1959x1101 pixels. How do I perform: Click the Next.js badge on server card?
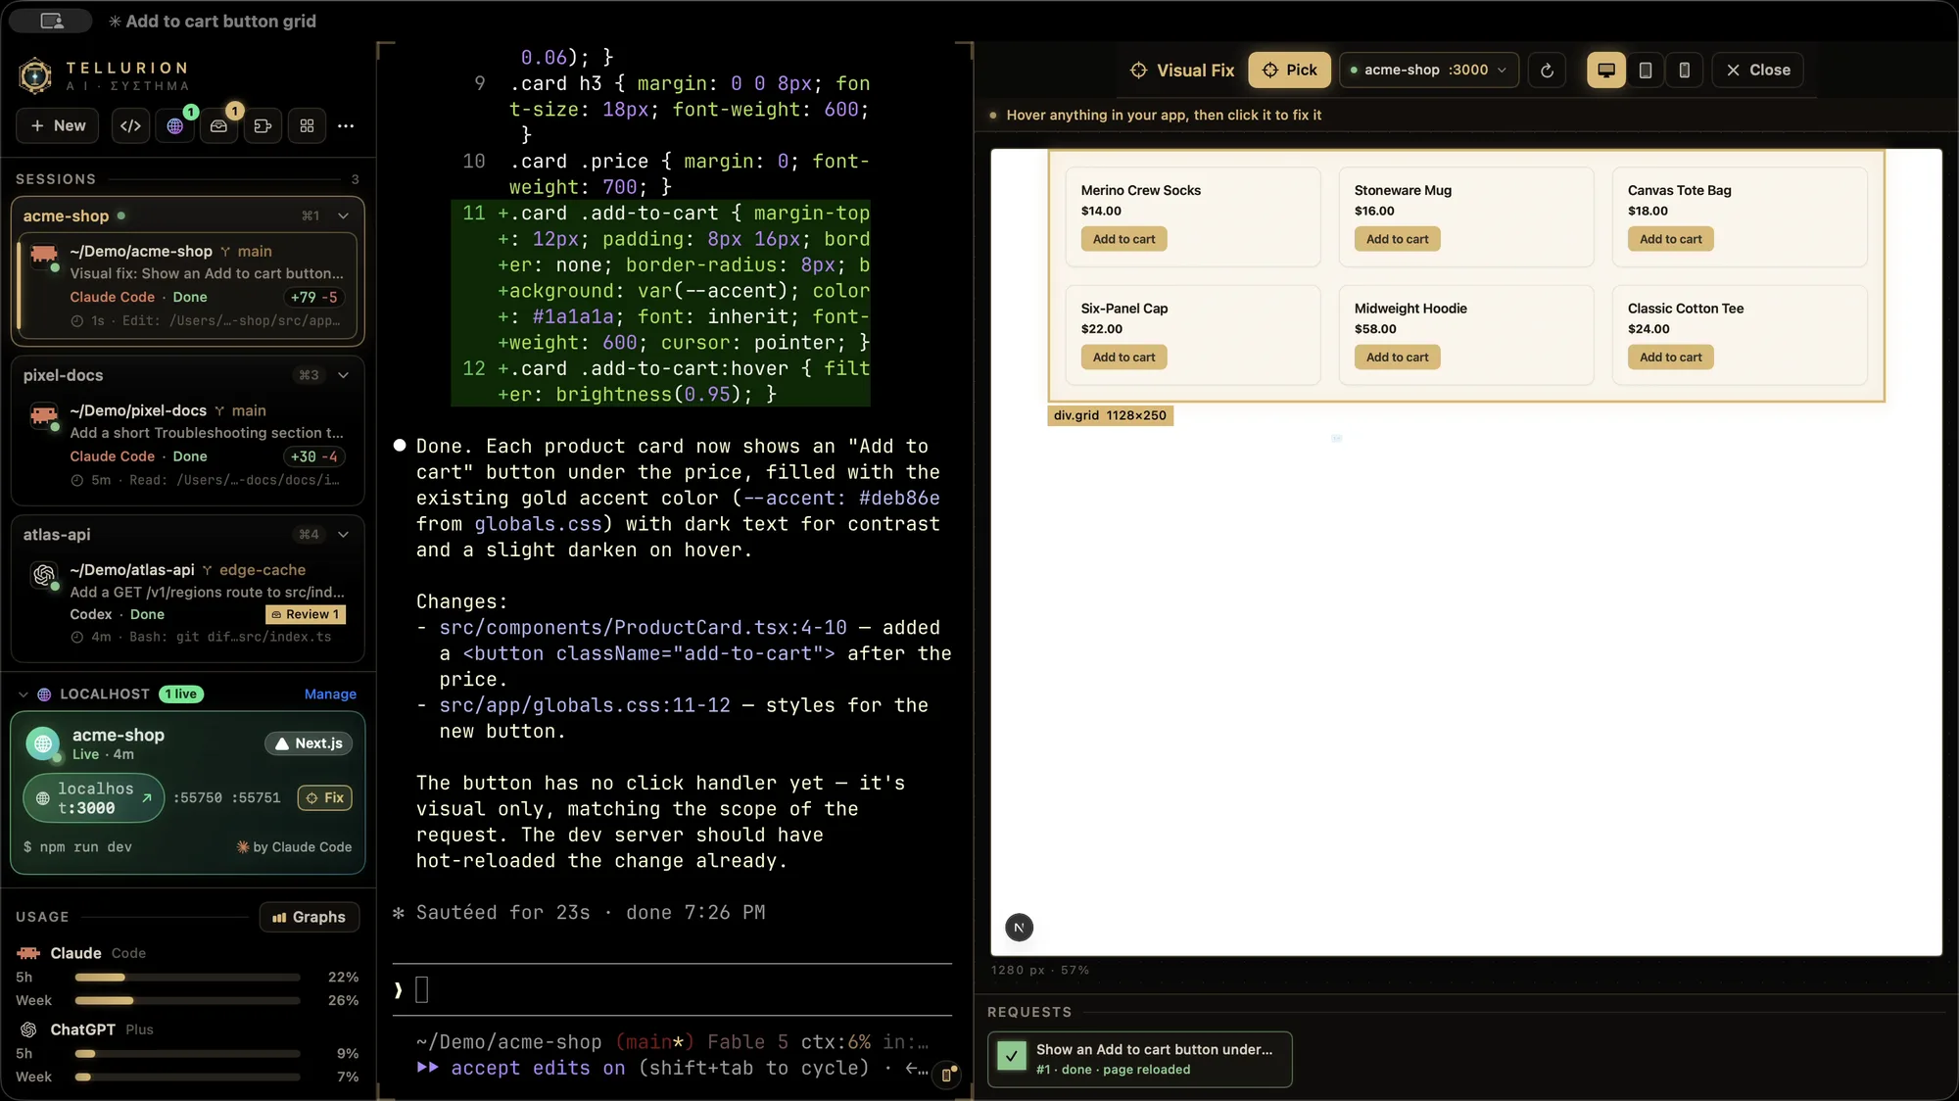pyautogui.click(x=309, y=743)
